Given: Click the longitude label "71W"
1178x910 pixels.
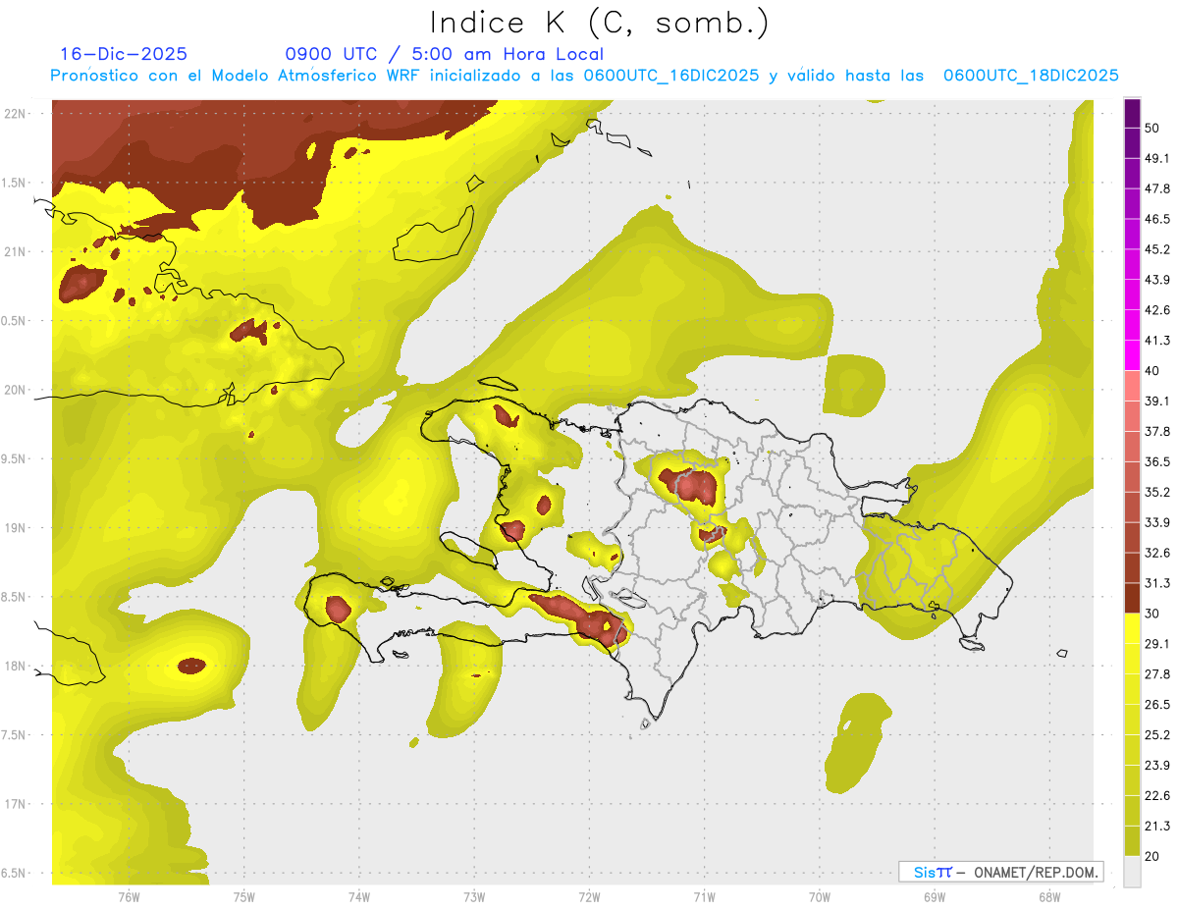Looking at the screenshot, I should pos(704,896).
